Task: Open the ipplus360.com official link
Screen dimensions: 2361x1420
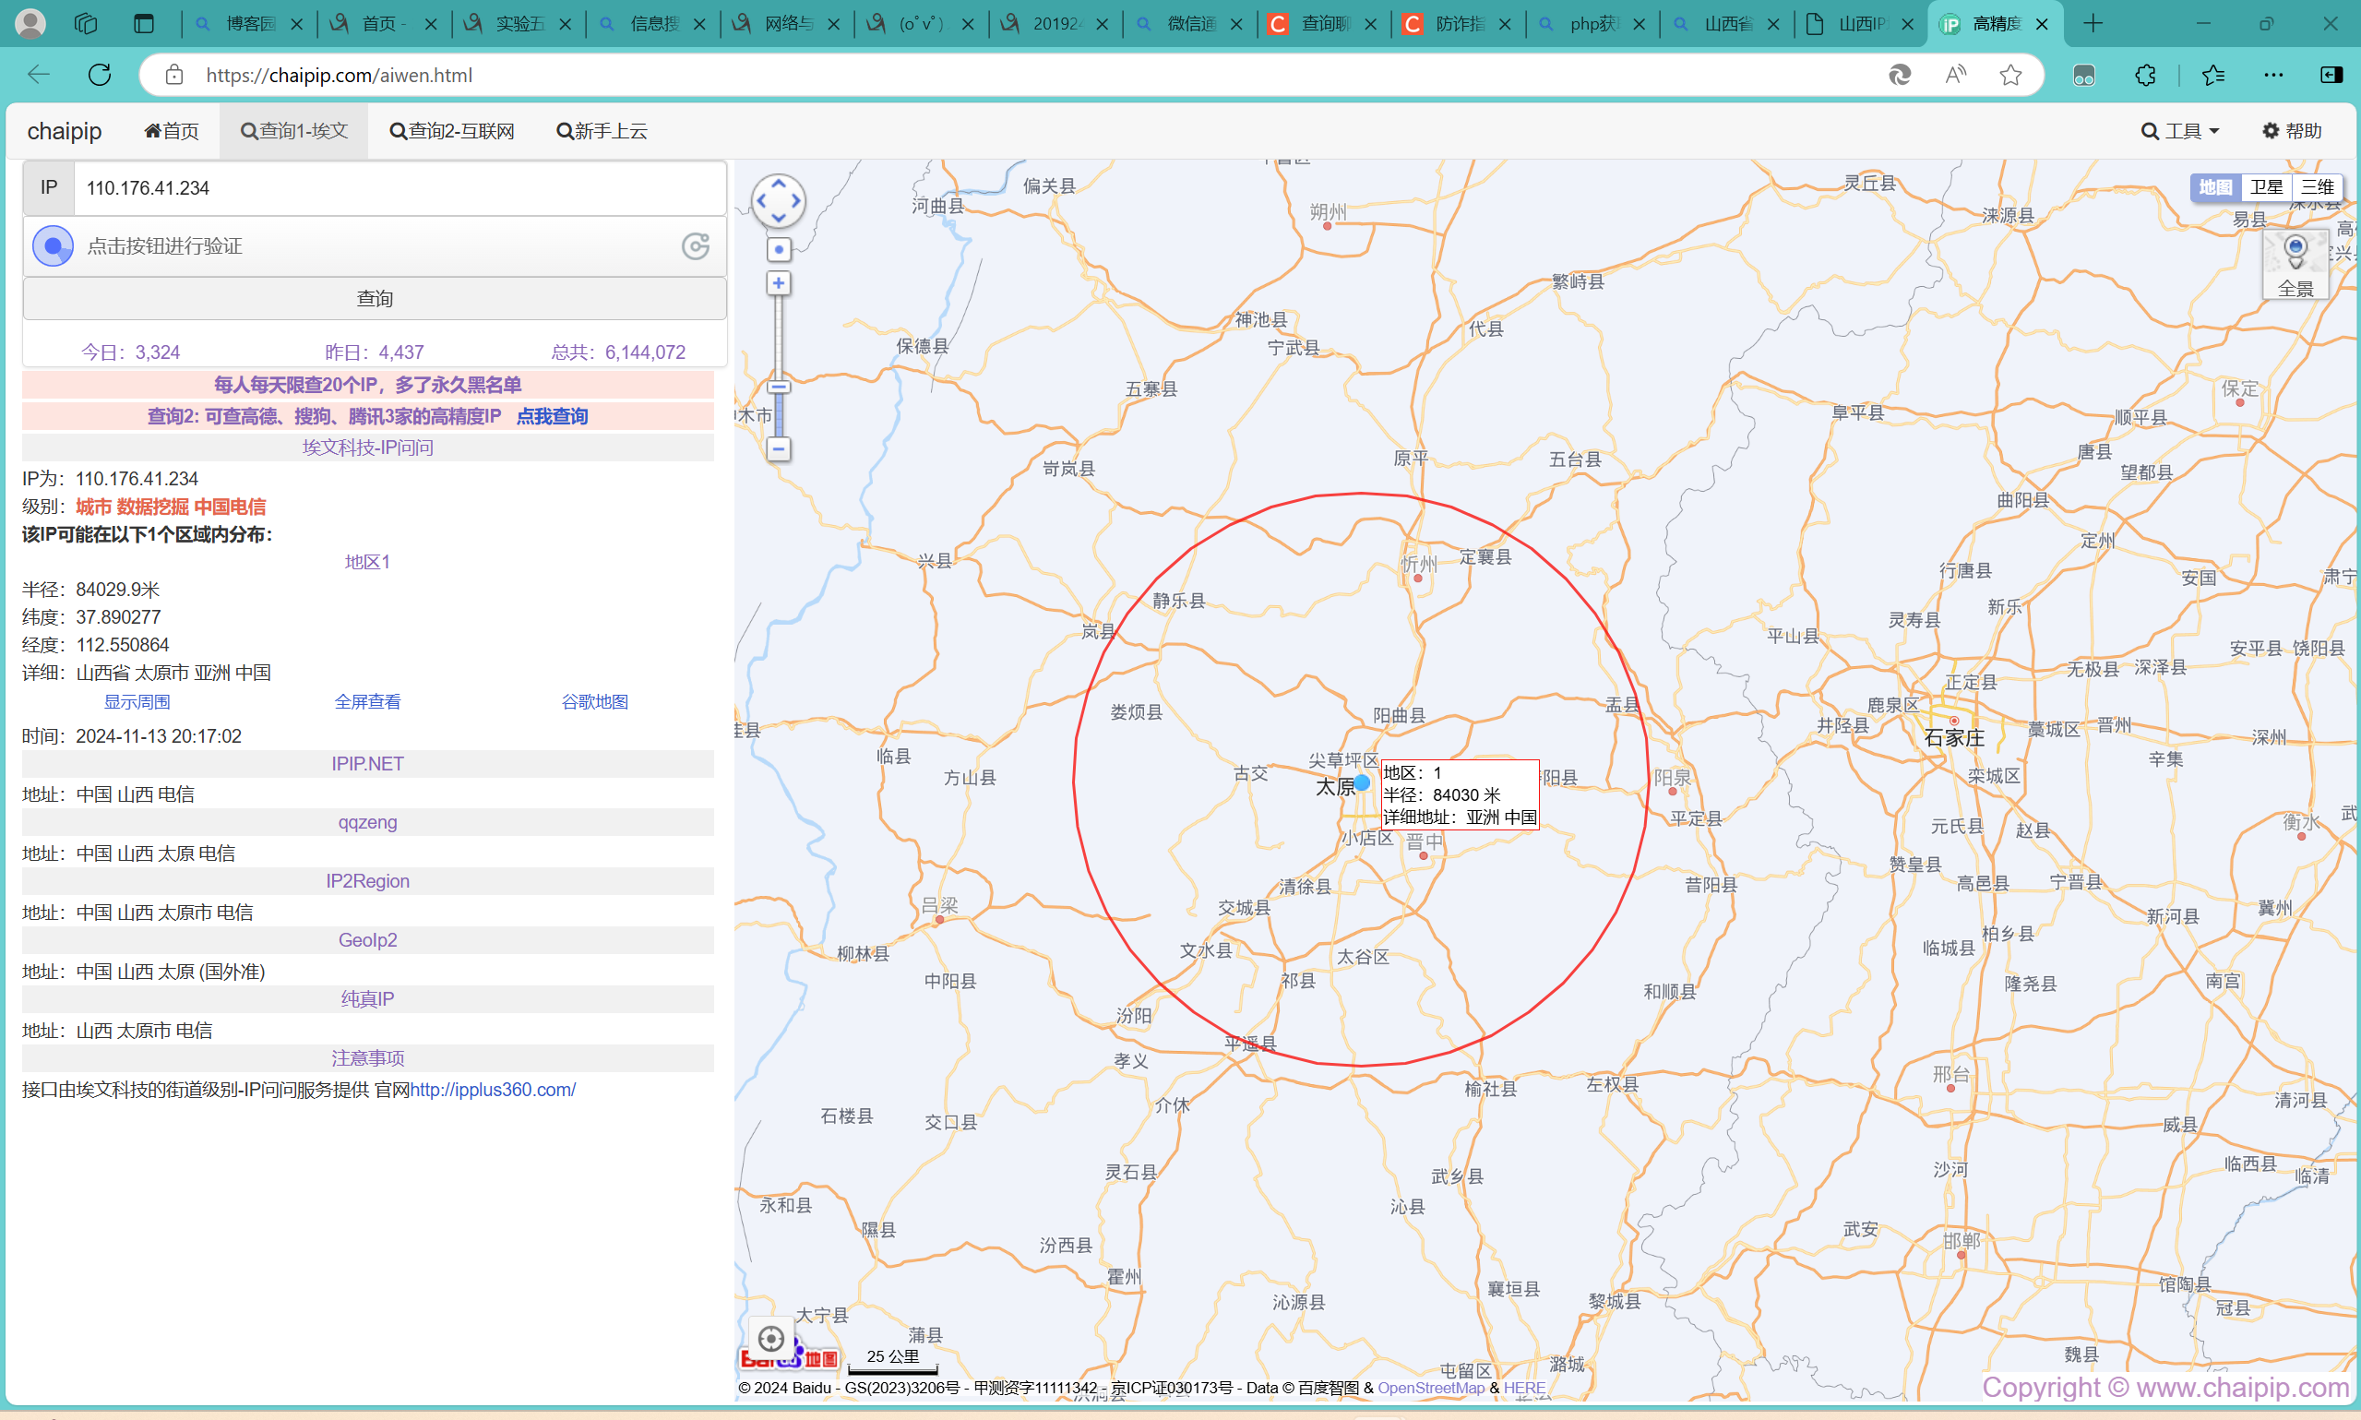Action: [493, 1089]
